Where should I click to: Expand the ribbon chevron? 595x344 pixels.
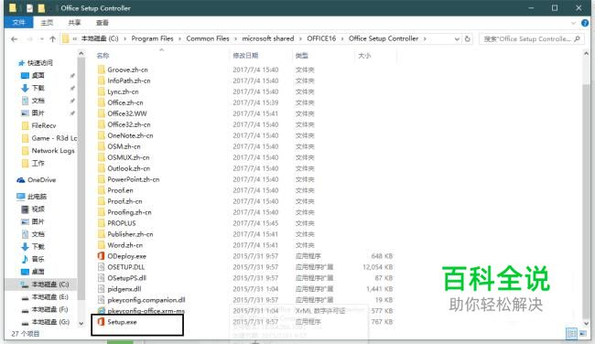click(x=573, y=23)
